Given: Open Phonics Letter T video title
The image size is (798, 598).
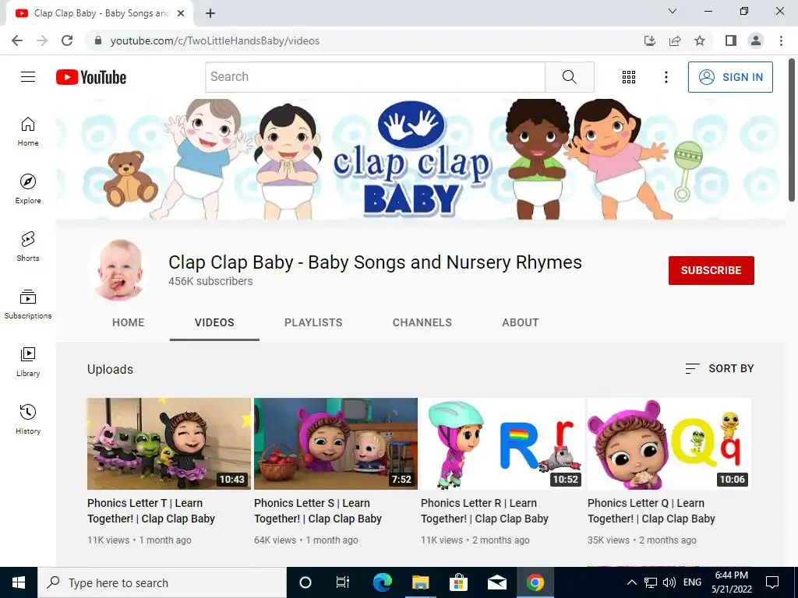Looking at the screenshot, I should tap(151, 511).
